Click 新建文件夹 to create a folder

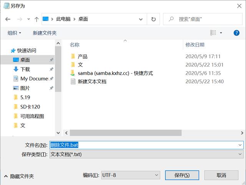(45, 33)
